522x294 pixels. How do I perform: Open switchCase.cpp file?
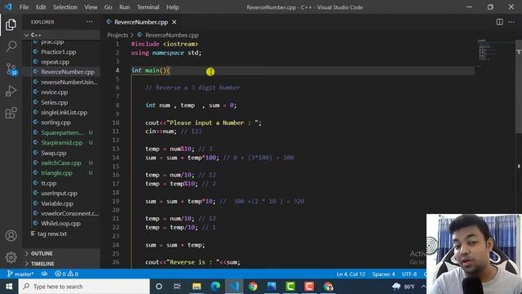pyautogui.click(x=61, y=163)
